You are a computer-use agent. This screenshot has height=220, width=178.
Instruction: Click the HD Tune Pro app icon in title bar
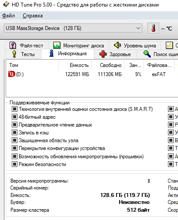click(x=6, y=4)
